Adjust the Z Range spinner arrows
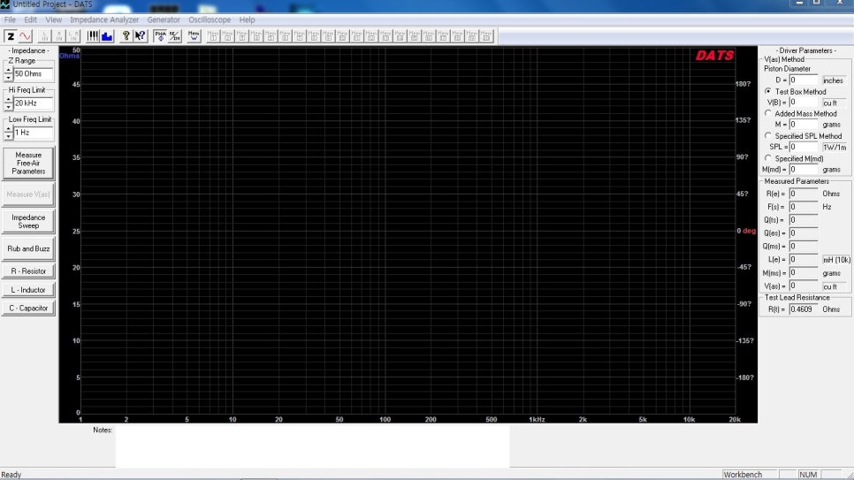This screenshot has width=854, height=480. [x=8, y=74]
